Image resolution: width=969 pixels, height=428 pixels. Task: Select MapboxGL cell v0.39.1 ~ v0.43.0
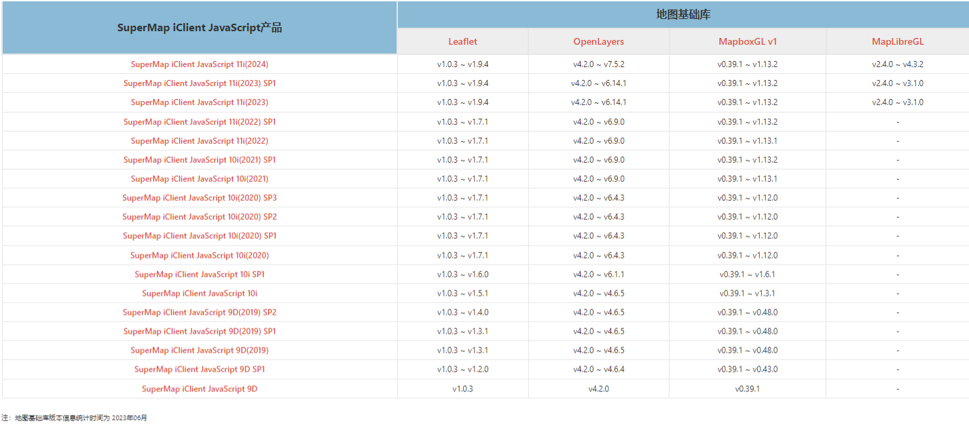(748, 370)
